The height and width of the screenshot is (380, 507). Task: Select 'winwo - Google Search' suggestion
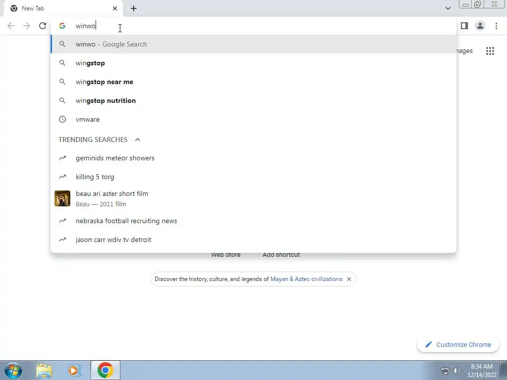tap(253, 44)
